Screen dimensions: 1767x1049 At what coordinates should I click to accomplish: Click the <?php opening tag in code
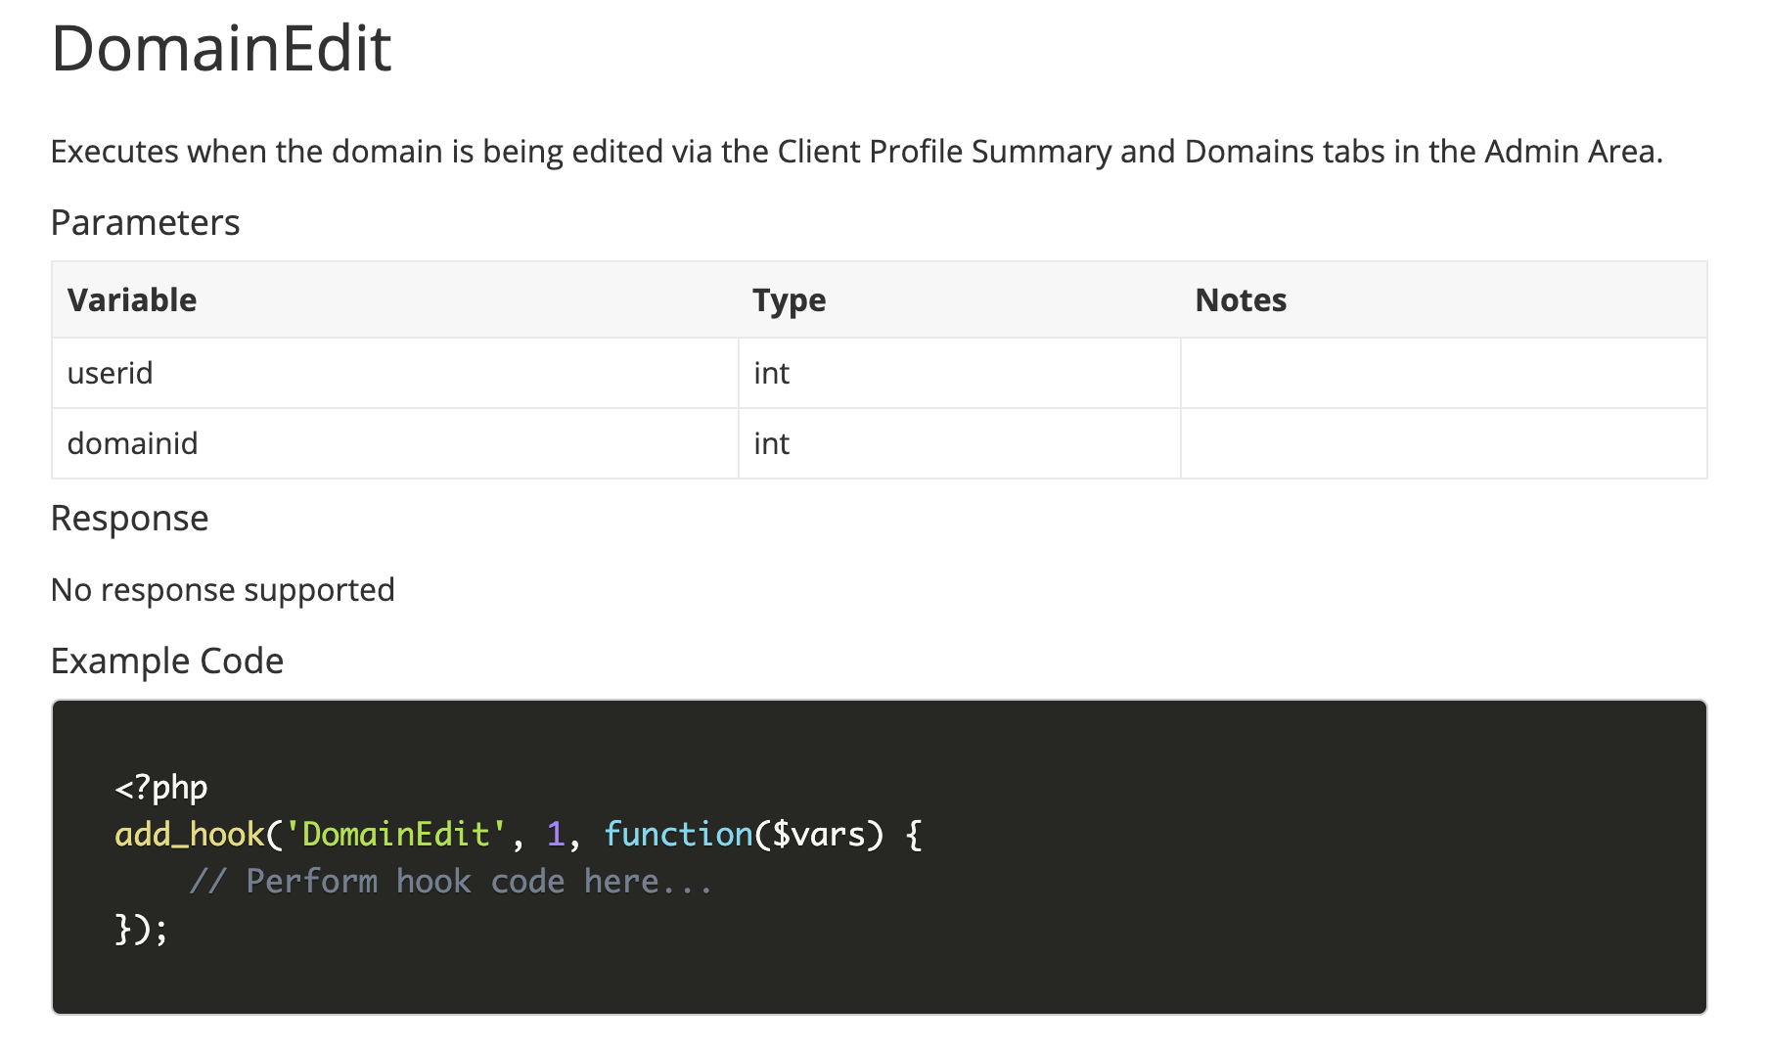[161, 787]
